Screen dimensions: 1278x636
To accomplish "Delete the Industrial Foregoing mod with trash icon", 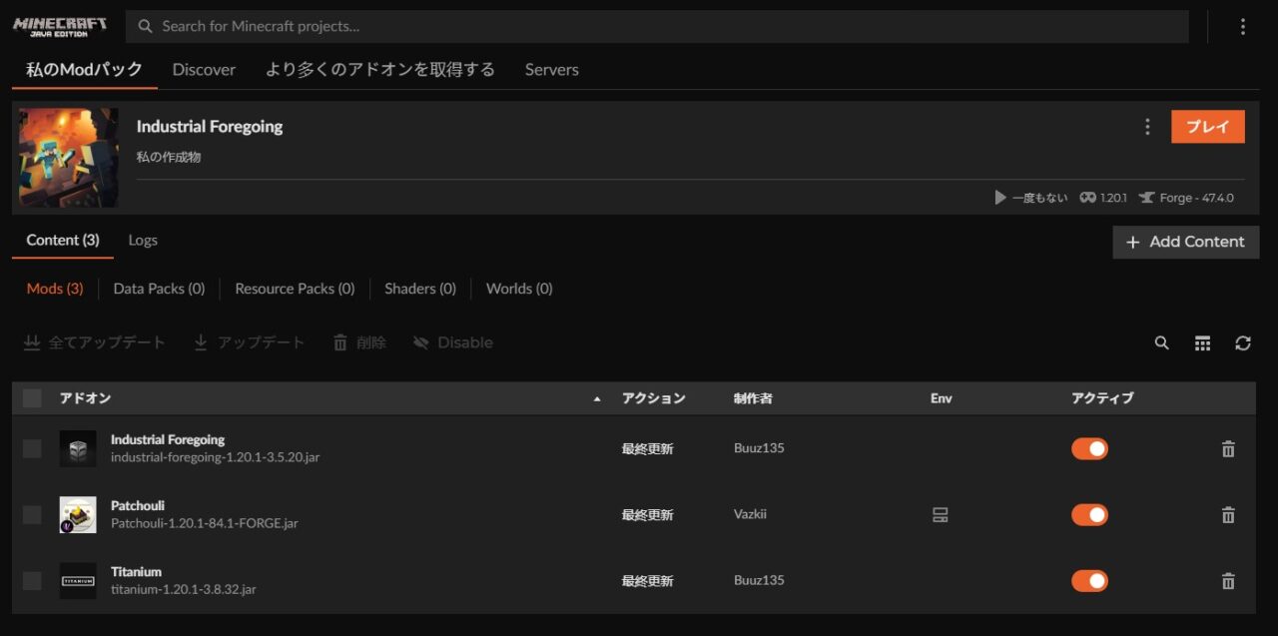I will [x=1228, y=449].
